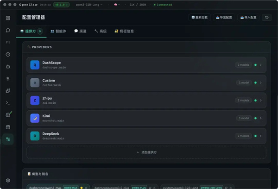The height and width of the screenshot is (189, 278).
Task: Expand the Zhipu provider row arrow
Action: click(261, 101)
